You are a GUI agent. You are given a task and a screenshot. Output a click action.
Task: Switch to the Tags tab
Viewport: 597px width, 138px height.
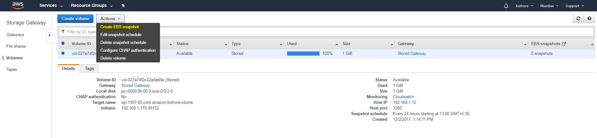click(89, 68)
